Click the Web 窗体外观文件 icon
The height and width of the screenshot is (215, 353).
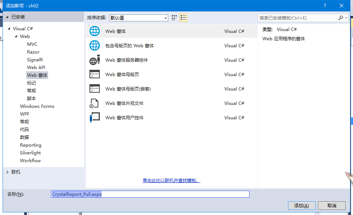(x=94, y=103)
